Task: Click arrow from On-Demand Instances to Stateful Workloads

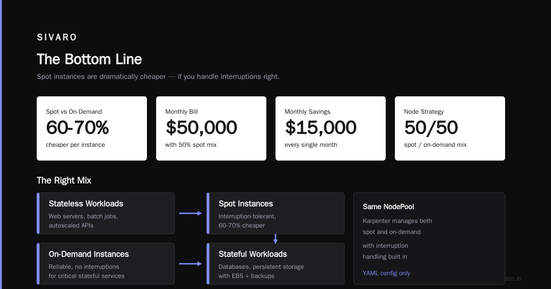Action: [x=191, y=264]
